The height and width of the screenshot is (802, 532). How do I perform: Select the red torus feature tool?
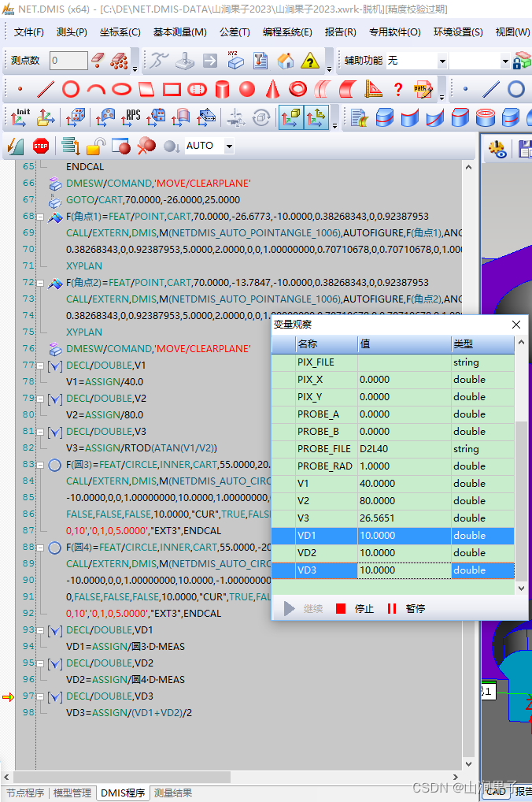298,90
